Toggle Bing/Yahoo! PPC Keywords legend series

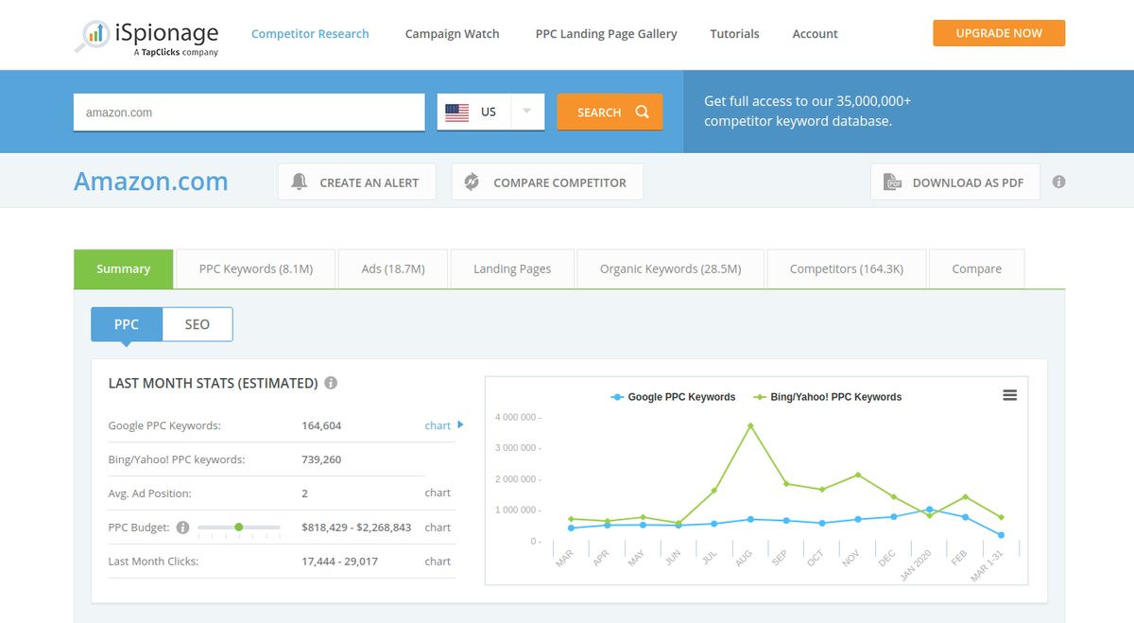(x=827, y=397)
